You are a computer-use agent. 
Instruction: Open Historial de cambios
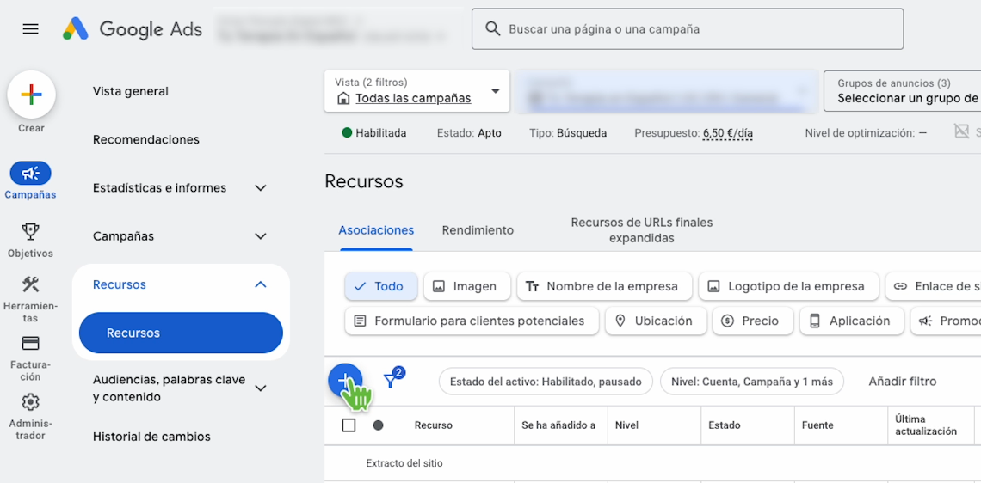click(x=151, y=437)
